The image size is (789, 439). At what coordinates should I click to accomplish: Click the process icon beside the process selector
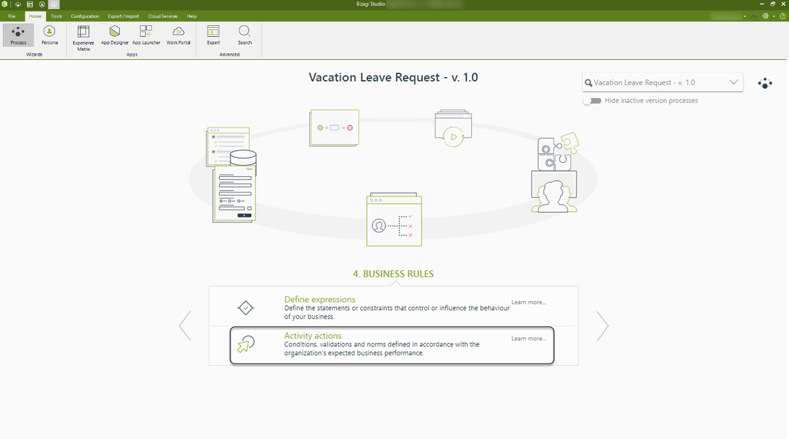(765, 83)
